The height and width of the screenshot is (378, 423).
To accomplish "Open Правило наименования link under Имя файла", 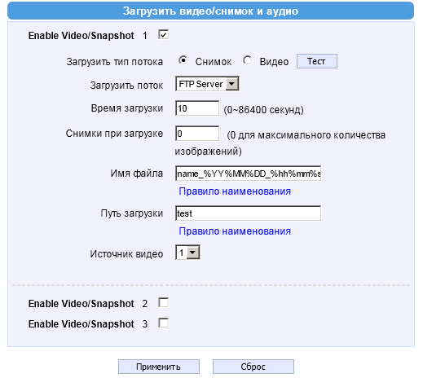I will pos(235,191).
